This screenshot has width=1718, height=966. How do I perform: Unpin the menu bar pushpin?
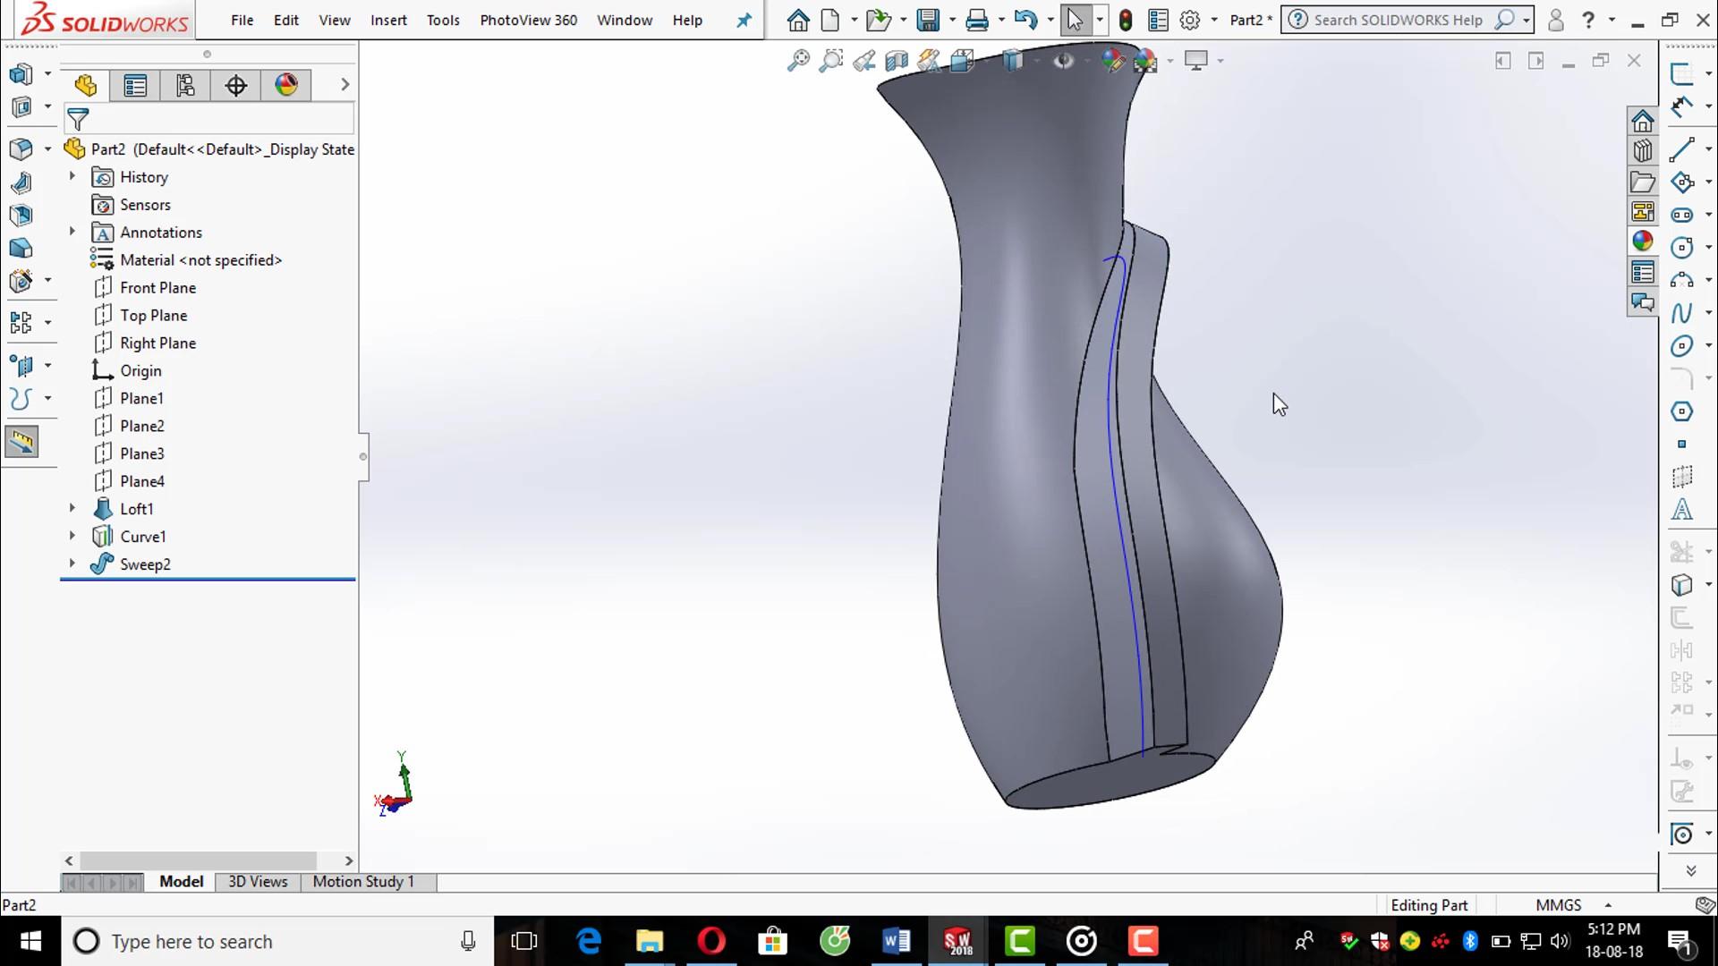click(743, 20)
